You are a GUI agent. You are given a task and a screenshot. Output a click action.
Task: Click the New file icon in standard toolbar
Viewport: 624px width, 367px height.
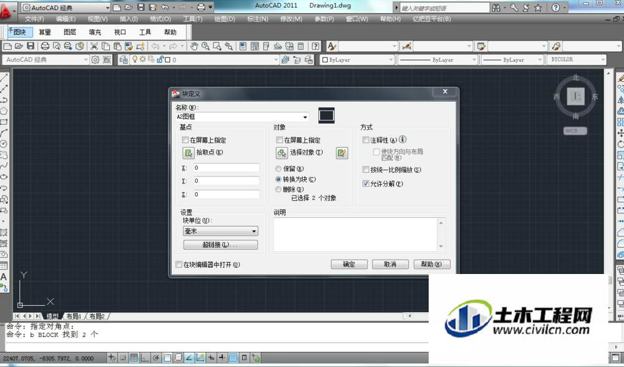pos(7,46)
